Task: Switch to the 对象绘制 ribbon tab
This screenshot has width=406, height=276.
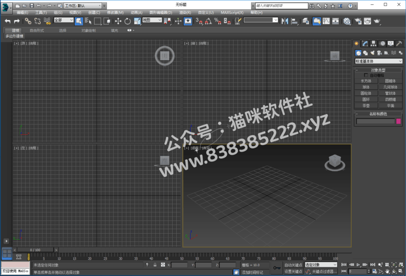Action: pyautogui.click(x=89, y=30)
